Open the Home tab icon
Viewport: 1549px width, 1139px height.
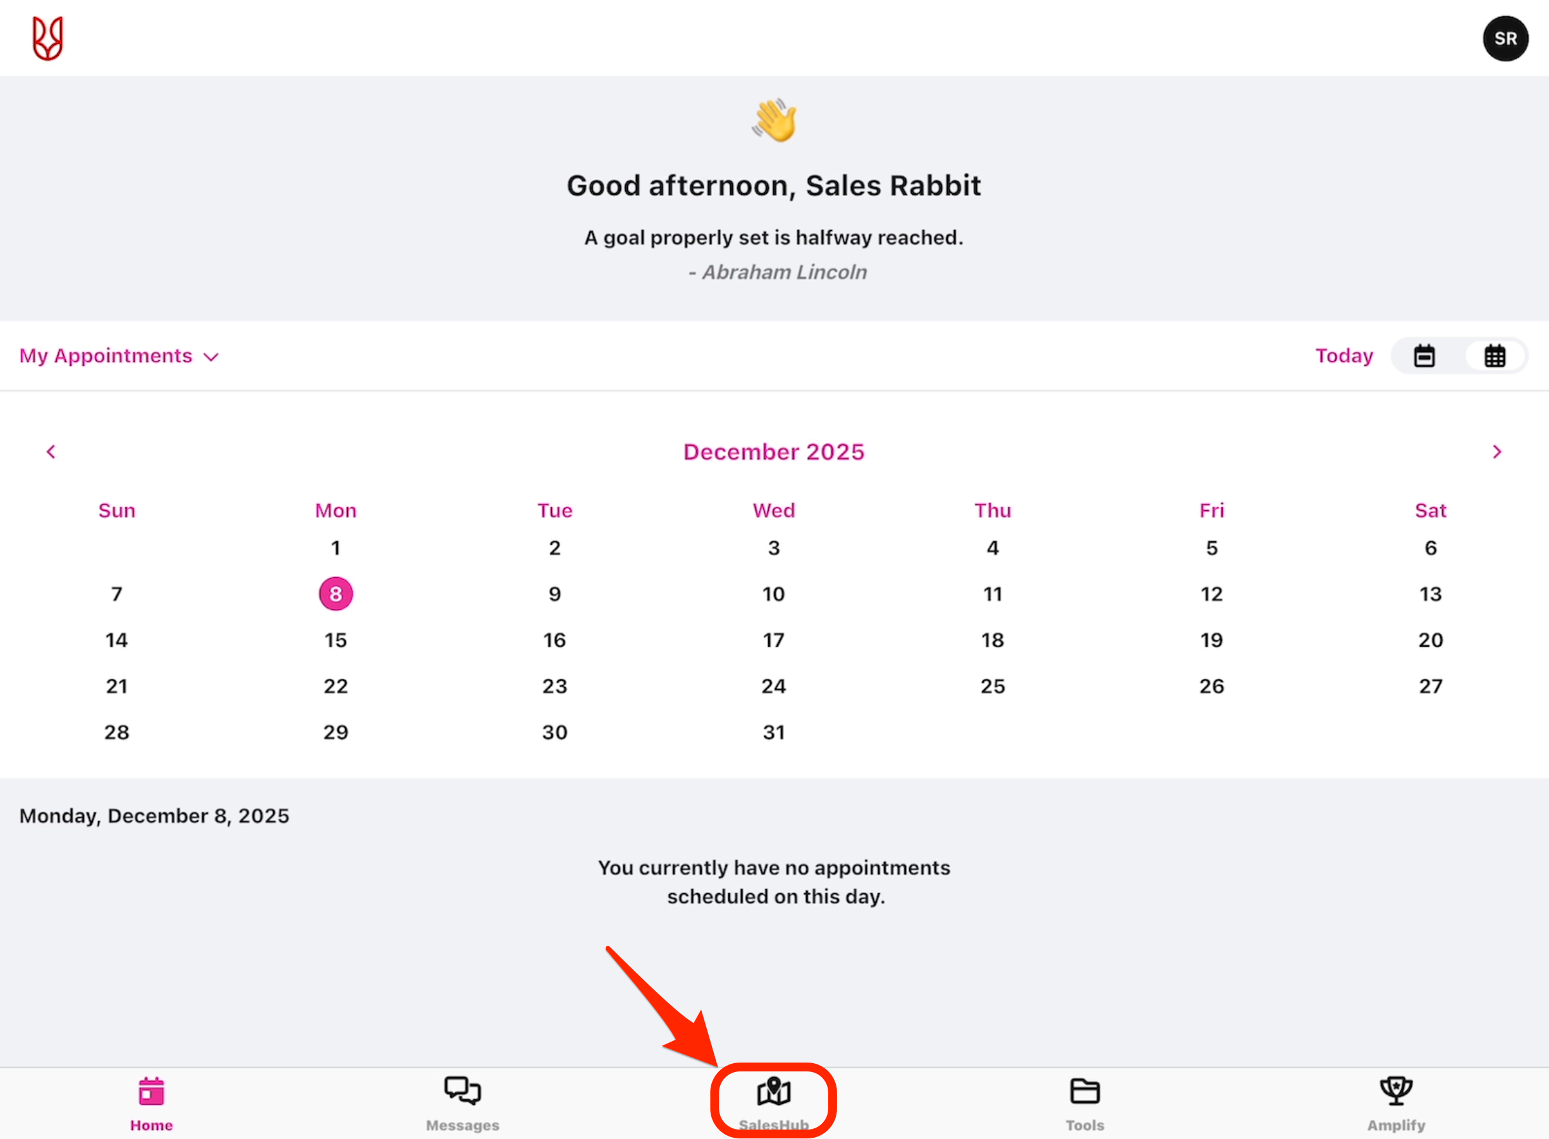[x=151, y=1092]
